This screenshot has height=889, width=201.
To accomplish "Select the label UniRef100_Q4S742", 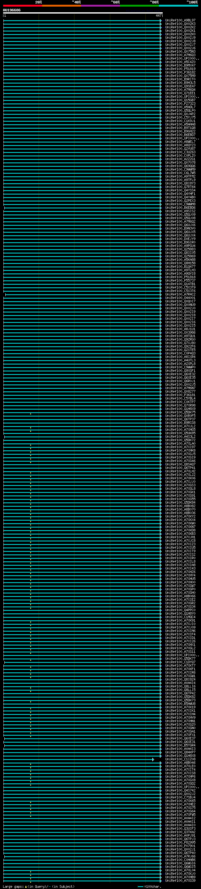I will 180,790.
